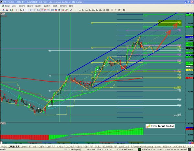This screenshot has height=151, width=194.
Task: Open the Charts menu
Action: [30, 6]
